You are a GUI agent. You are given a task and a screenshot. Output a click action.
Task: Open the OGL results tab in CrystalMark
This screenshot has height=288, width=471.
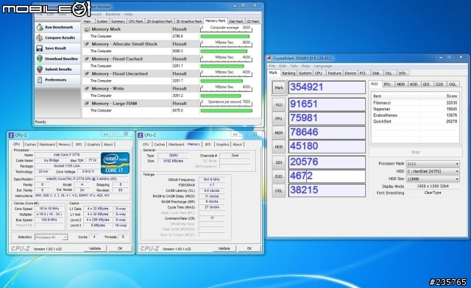[453, 84]
